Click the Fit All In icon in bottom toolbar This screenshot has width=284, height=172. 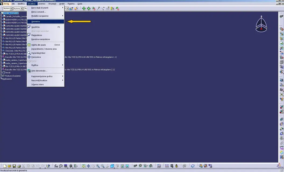(x=83, y=166)
